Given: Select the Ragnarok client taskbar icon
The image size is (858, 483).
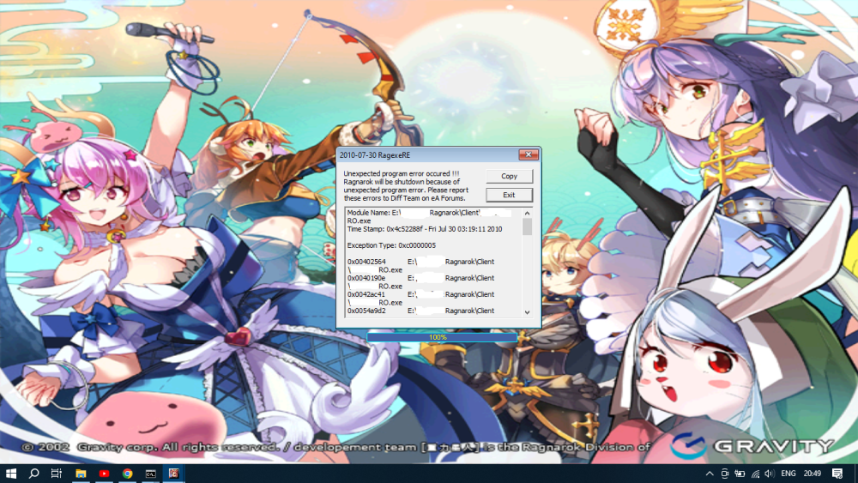Looking at the screenshot, I should 173,473.
